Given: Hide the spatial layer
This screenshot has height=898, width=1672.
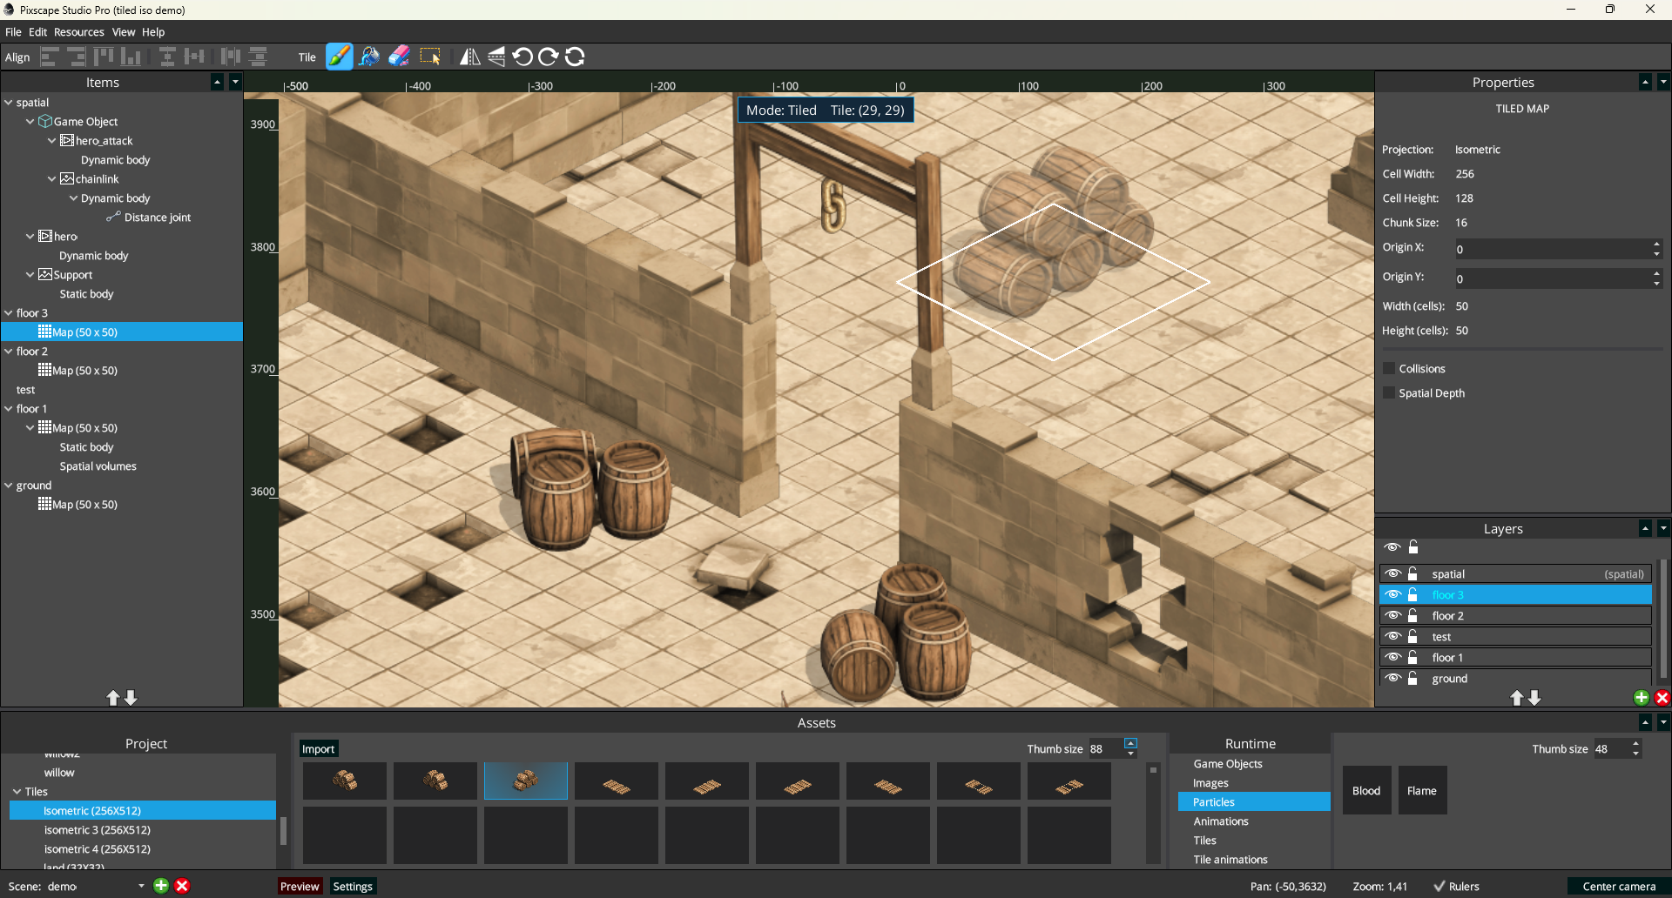Looking at the screenshot, I should (1392, 573).
